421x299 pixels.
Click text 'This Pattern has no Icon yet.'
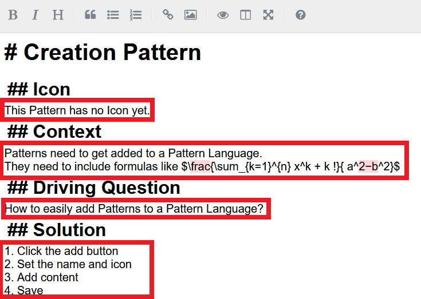(x=77, y=110)
